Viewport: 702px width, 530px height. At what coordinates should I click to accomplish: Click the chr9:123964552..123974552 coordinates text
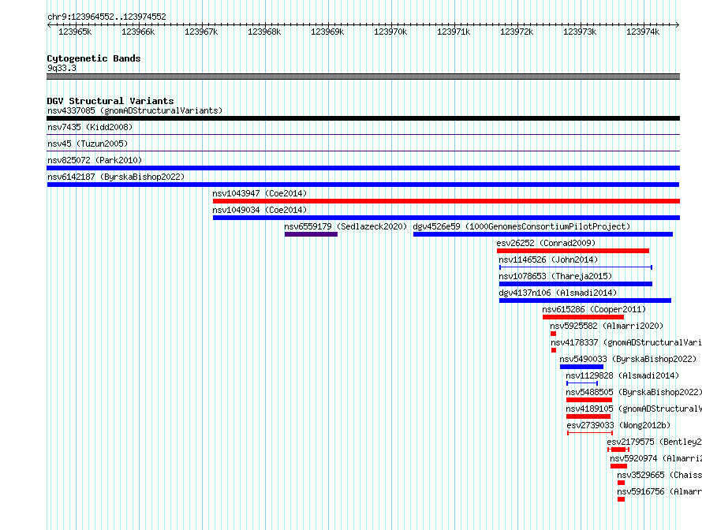click(106, 17)
